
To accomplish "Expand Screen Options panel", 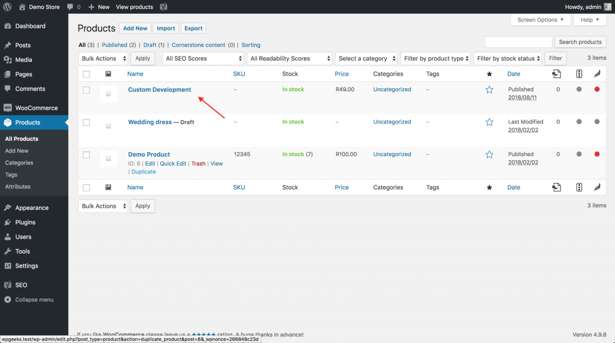I will click(x=540, y=20).
